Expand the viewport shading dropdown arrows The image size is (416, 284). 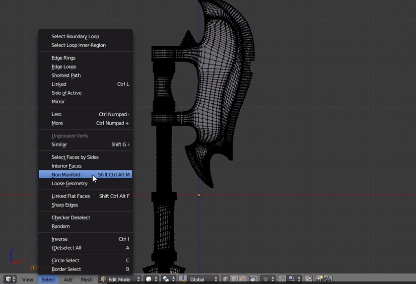(156, 279)
